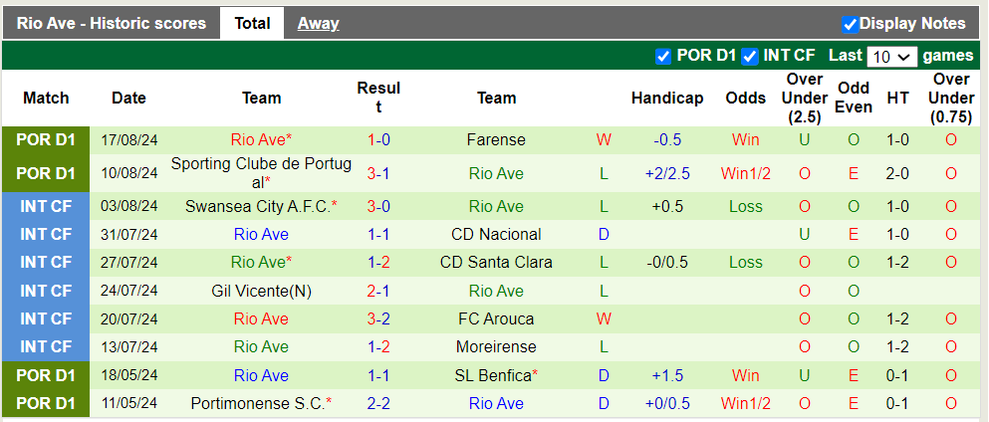Click the CD Nacional team name

496,235
